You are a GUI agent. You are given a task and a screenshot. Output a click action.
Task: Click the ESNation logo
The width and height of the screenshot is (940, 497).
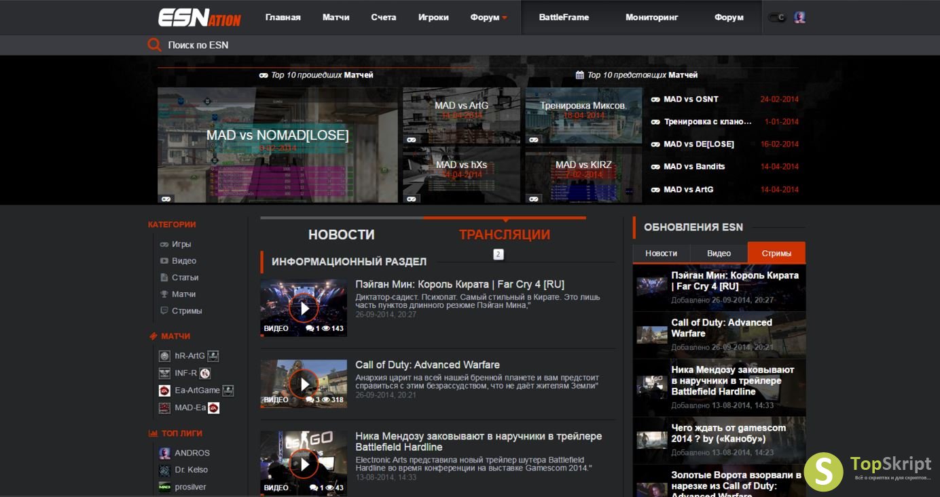pyautogui.click(x=199, y=18)
